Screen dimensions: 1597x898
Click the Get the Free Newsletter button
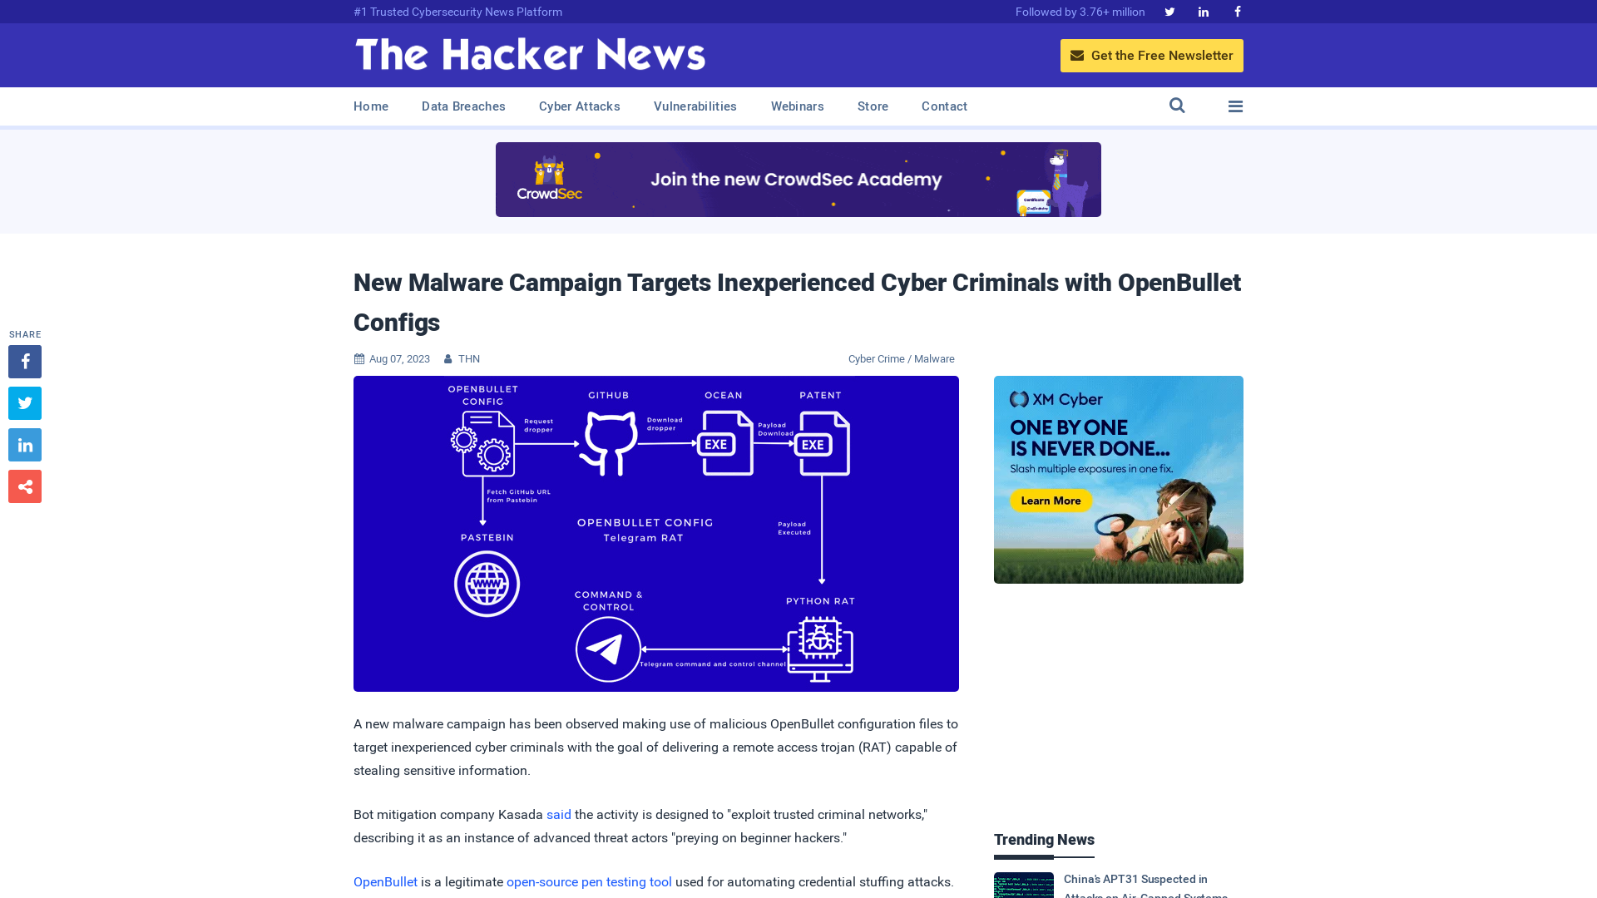coord(1150,55)
